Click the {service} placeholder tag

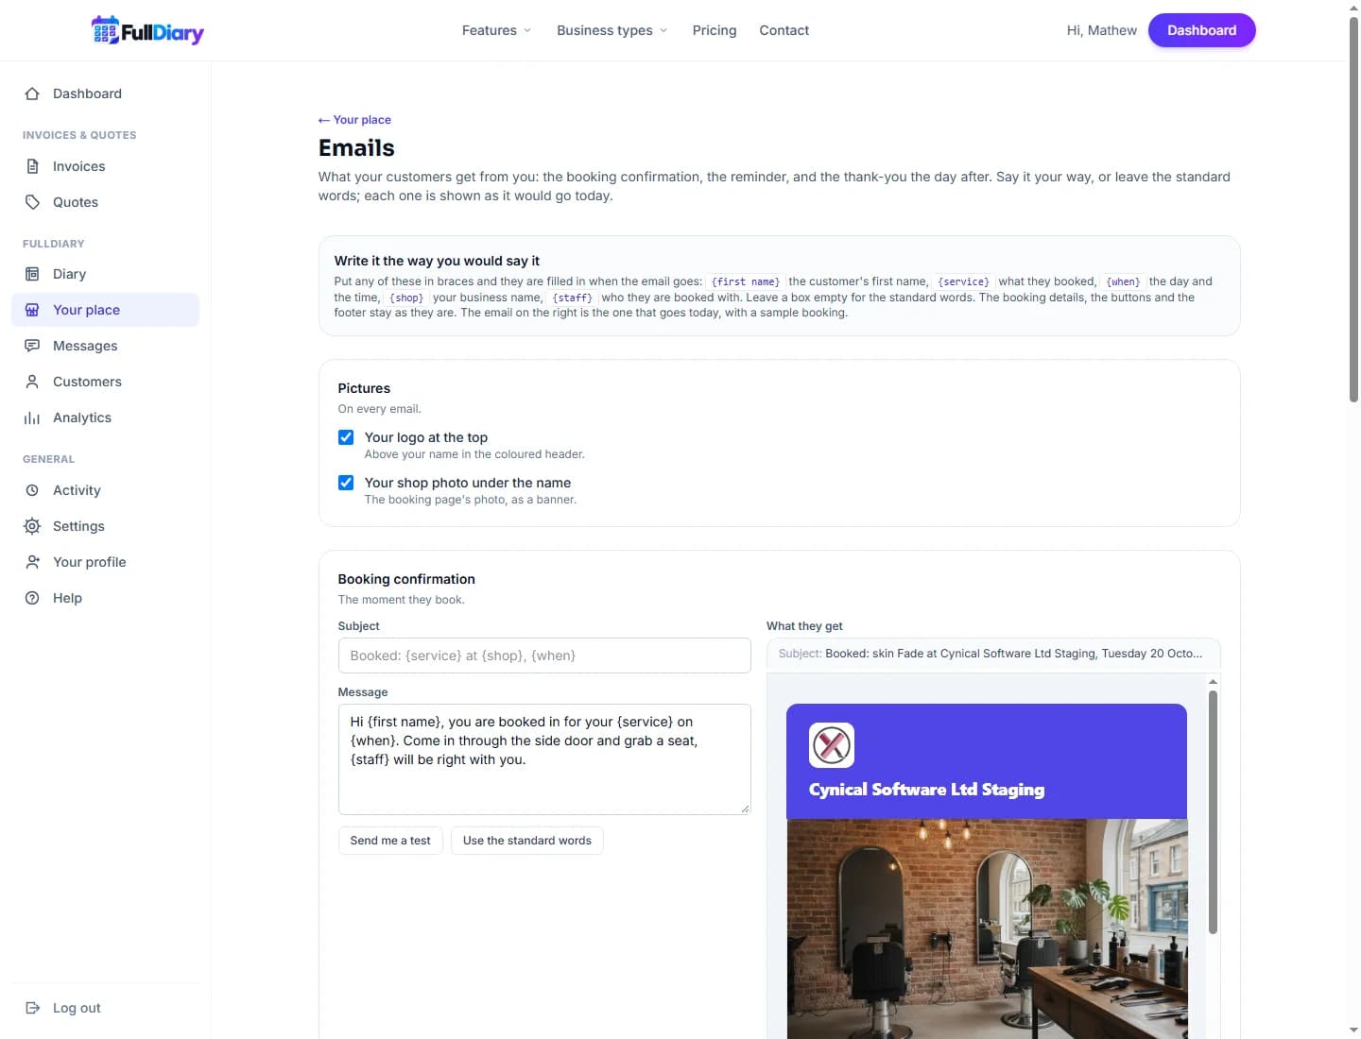pos(963,281)
